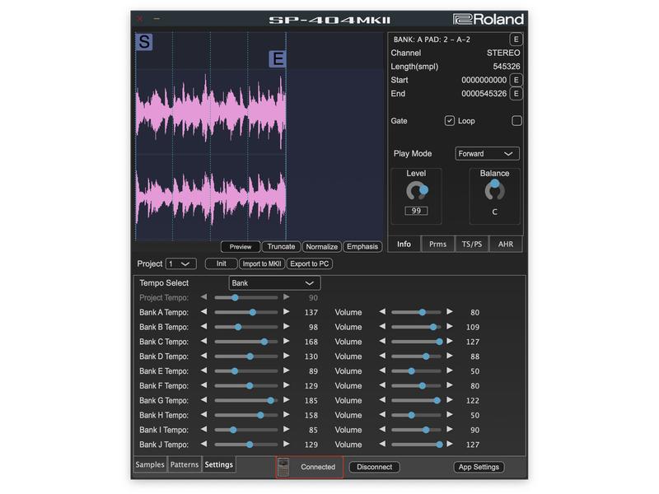This screenshot has height=494, width=659.
Task: Toggle the Gate checkbox
Action: point(449,121)
